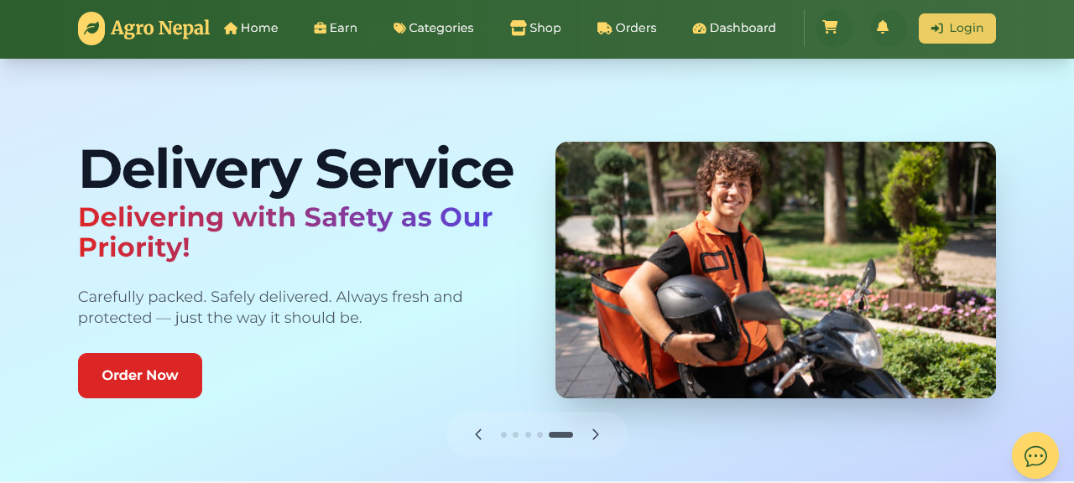Open the chat bubble widget
1074x483 pixels.
[1035, 455]
